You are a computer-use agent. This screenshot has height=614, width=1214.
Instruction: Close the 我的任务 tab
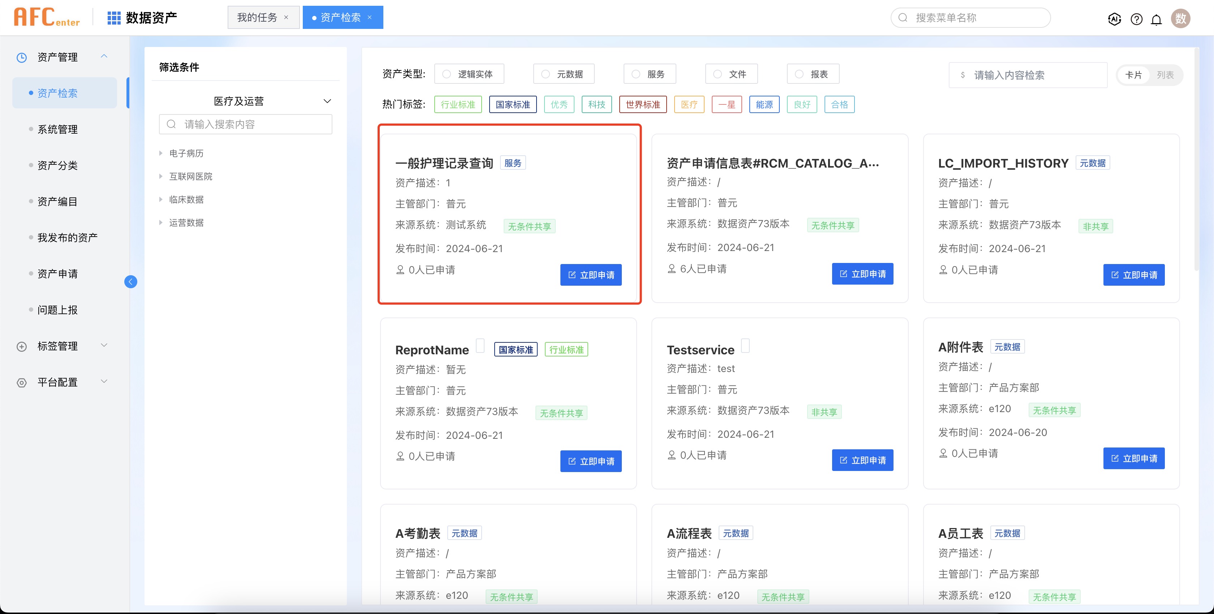[x=286, y=17]
